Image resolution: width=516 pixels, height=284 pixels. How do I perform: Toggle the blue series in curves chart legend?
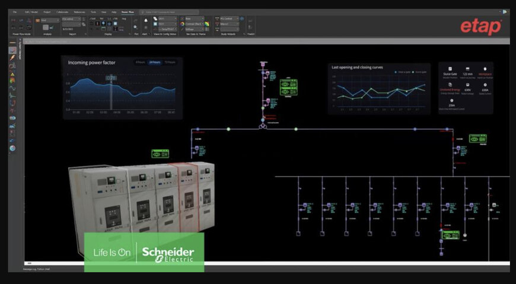[x=403, y=72]
